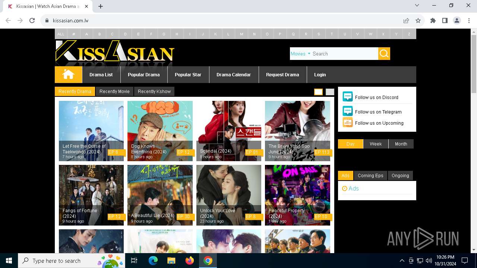Expand the Movies search category dropdown

300,54
